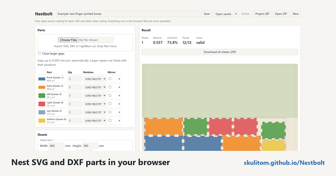Click the Project ZIP button

262,14
